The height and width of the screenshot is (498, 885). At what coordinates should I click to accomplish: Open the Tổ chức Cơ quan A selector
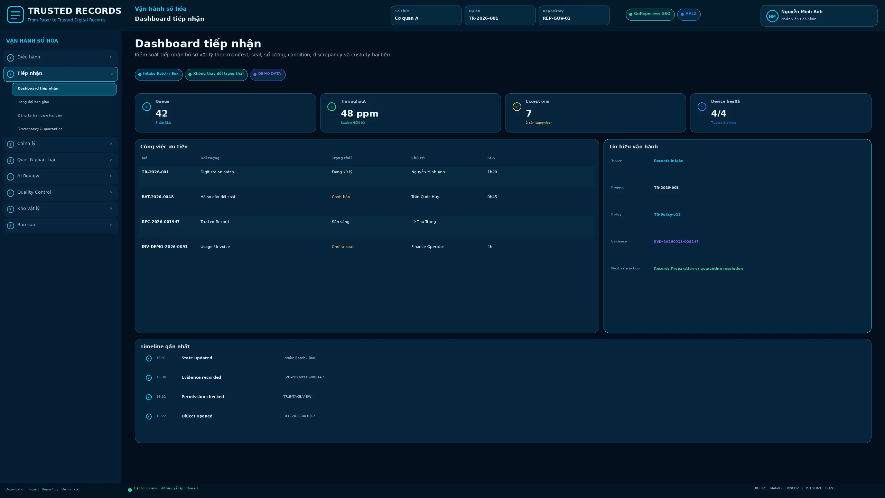pyautogui.click(x=426, y=15)
